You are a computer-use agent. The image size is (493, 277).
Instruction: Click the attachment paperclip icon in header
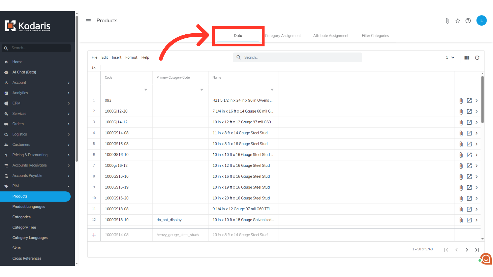(447, 21)
